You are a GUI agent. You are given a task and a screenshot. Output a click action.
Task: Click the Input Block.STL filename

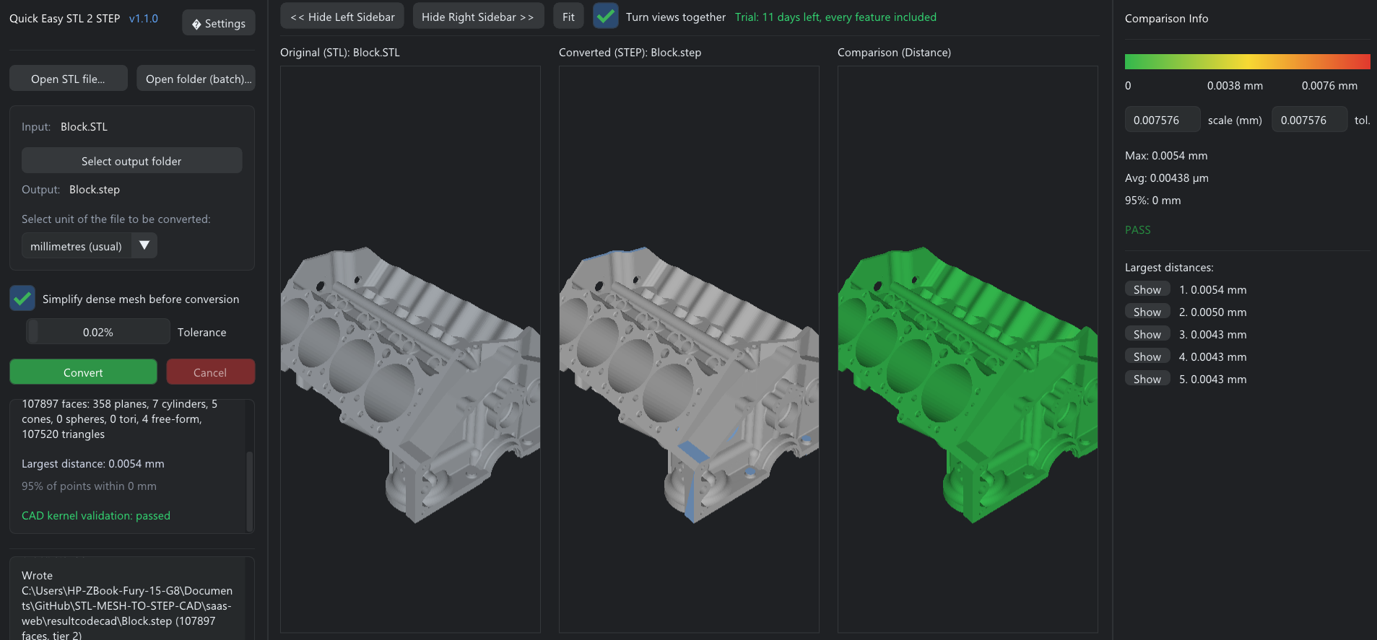[x=84, y=126]
